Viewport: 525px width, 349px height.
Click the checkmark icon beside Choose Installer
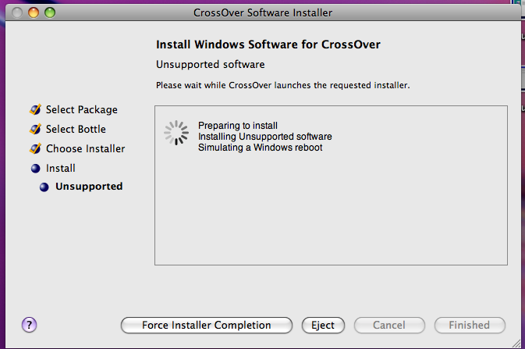pyautogui.click(x=35, y=148)
